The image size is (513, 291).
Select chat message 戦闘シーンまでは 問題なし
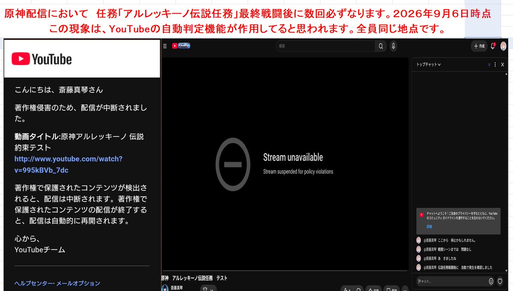pos(455,249)
